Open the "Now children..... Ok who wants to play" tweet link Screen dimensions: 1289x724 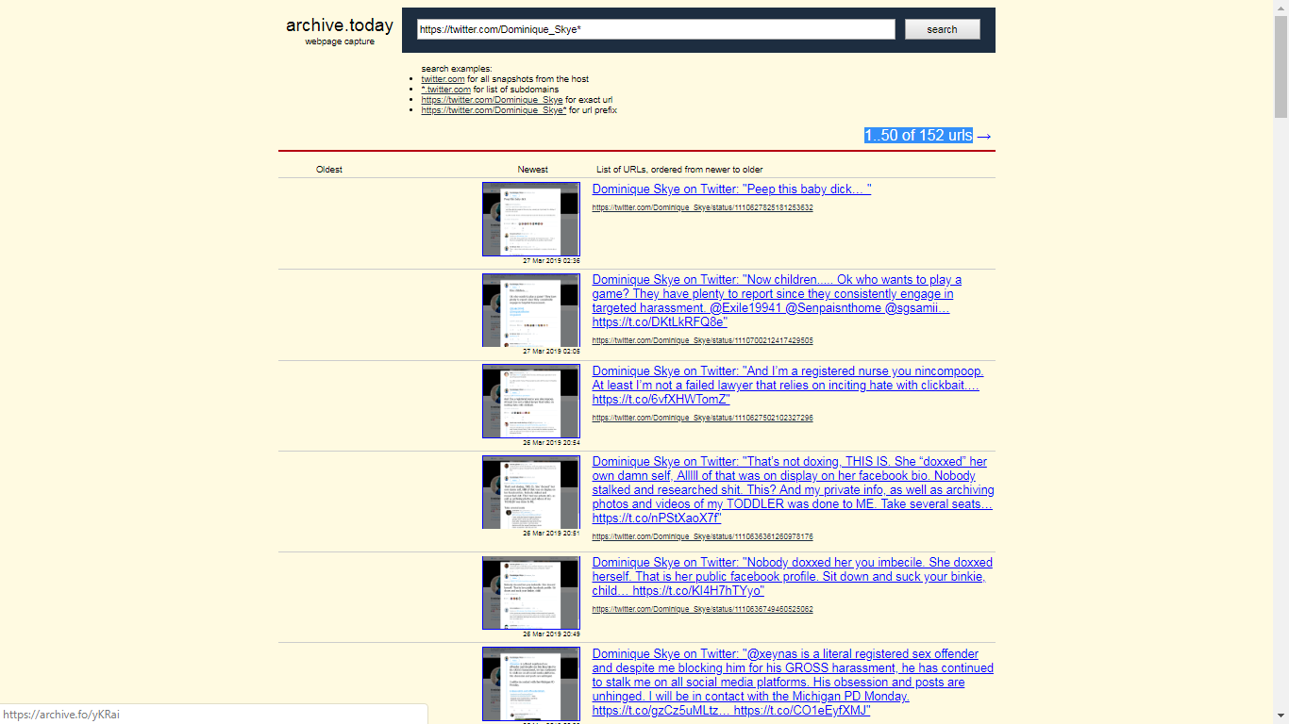pos(777,301)
